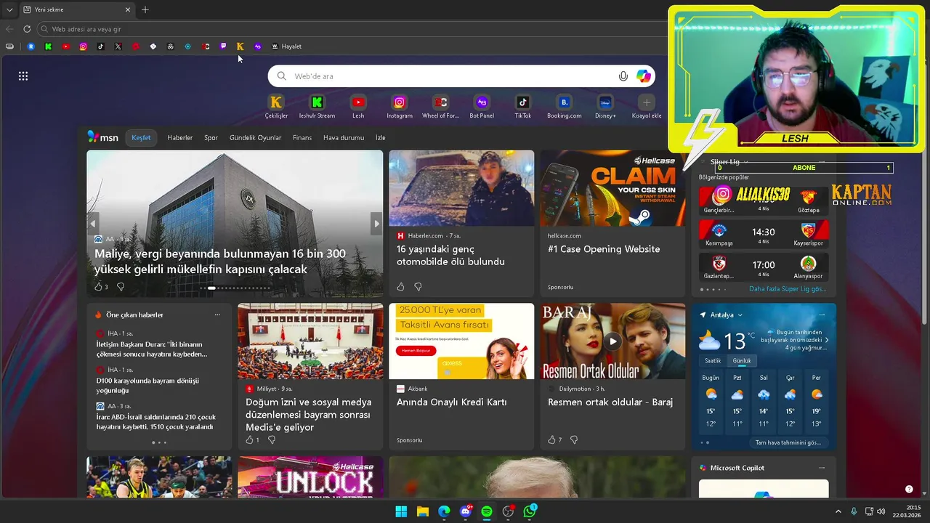Open the X bookmark in bookmarks bar
Viewport: 930px width, 523px height.
(x=118, y=46)
